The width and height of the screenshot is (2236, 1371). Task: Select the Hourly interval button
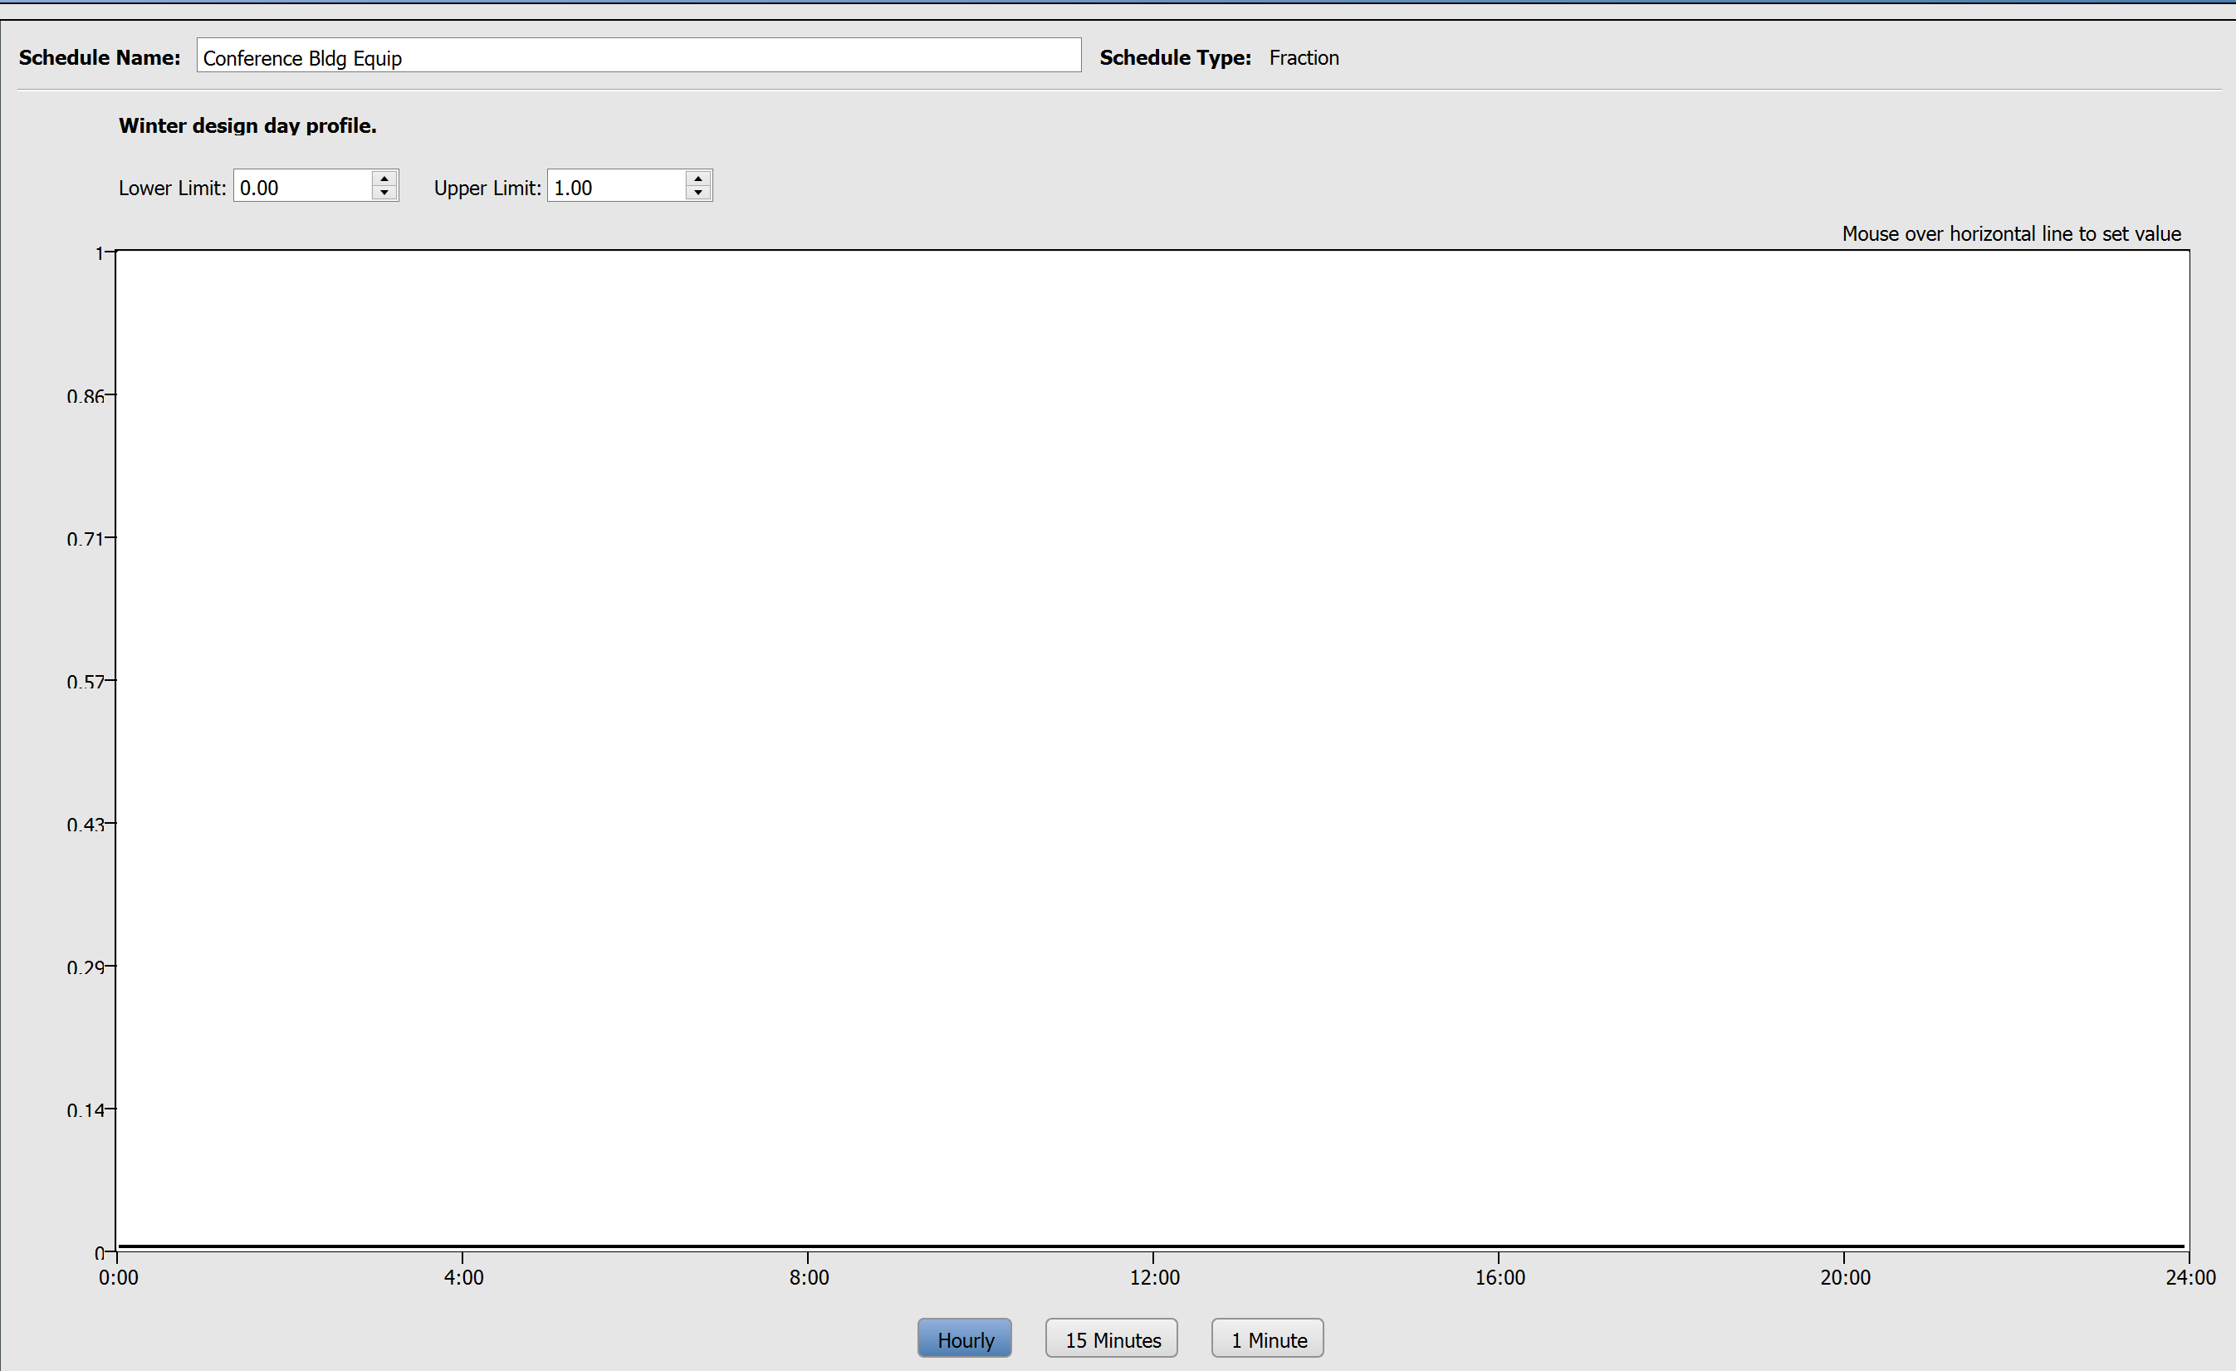965,1339
